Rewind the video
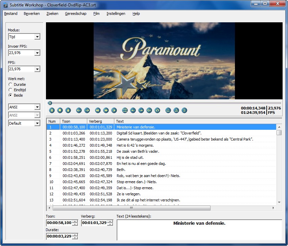This screenshot has width=288, height=246. 98,110
